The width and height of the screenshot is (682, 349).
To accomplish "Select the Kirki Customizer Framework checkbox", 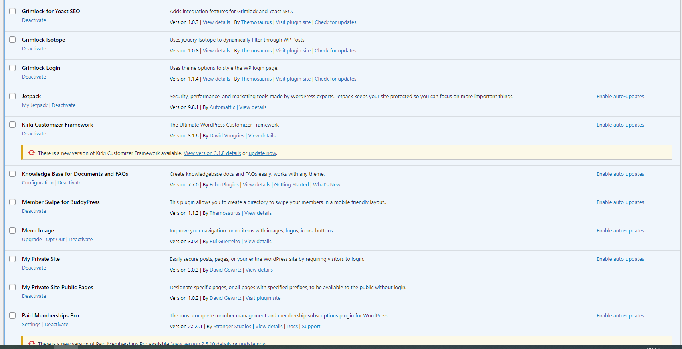I will click(x=12, y=125).
